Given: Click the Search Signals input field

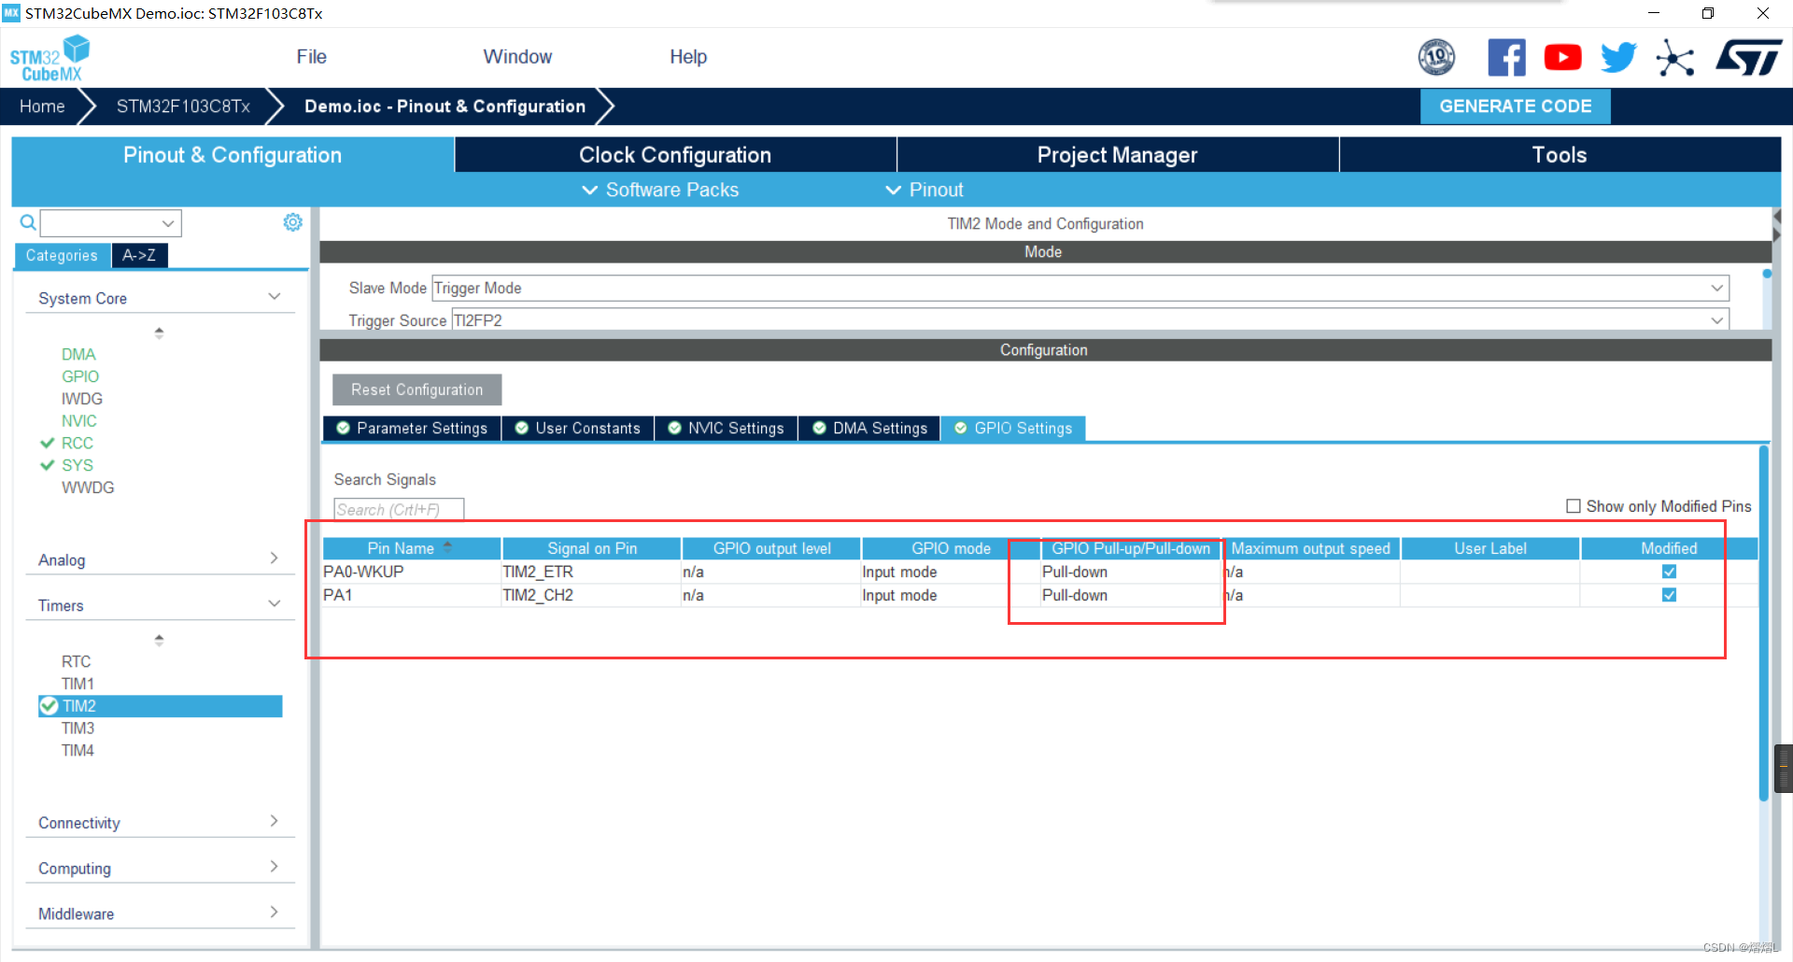Looking at the screenshot, I should [x=399, y=509].
